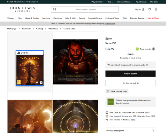Open the Home & Garden menu
Viewport: 166px width, 133px height.
32,18
